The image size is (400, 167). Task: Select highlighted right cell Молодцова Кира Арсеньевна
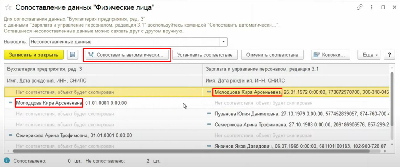(x=296, y=92)
